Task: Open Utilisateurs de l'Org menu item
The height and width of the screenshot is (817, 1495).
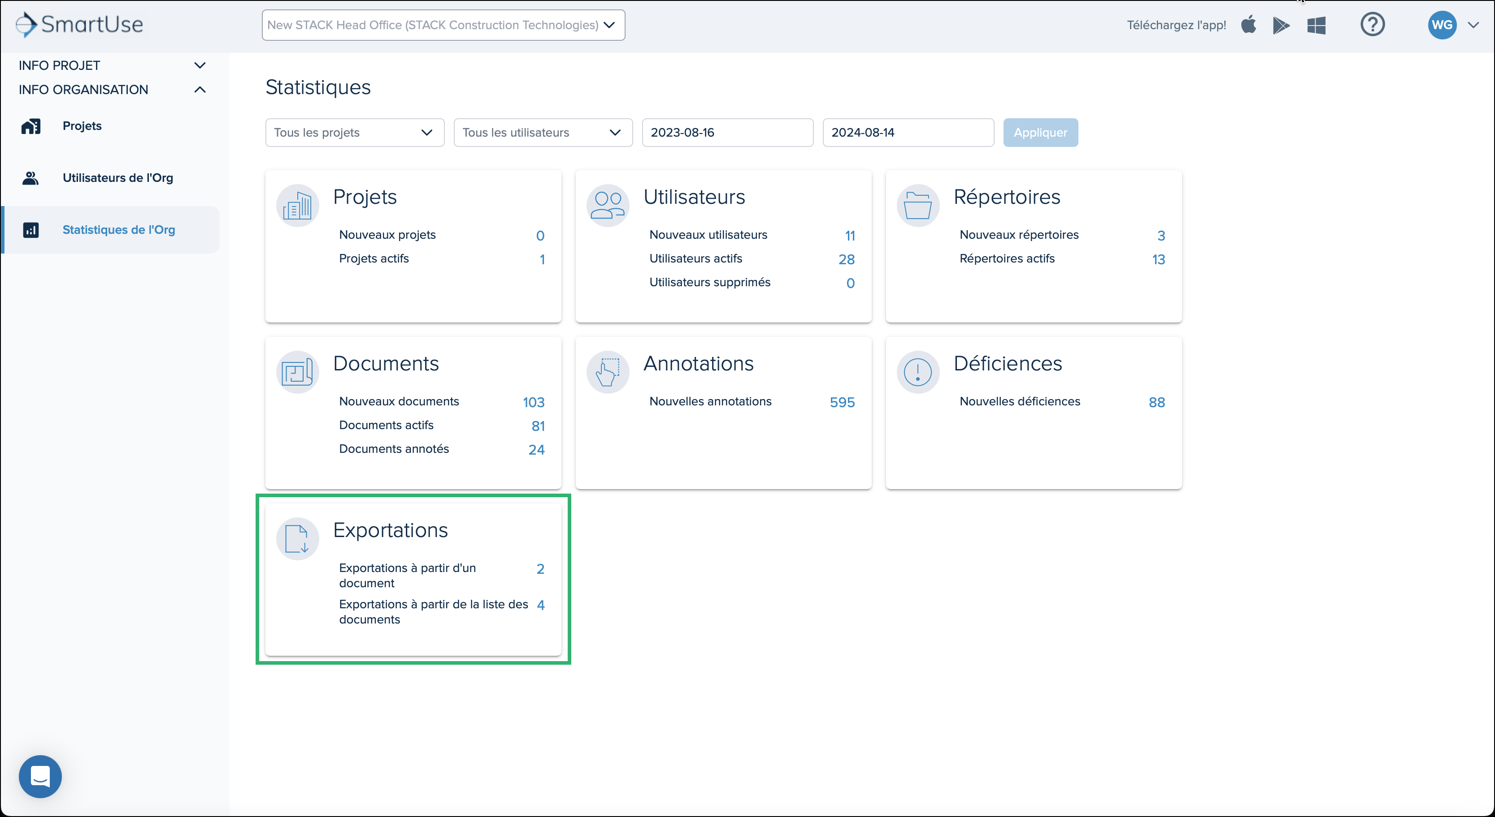Action: (x=118, y=178)
